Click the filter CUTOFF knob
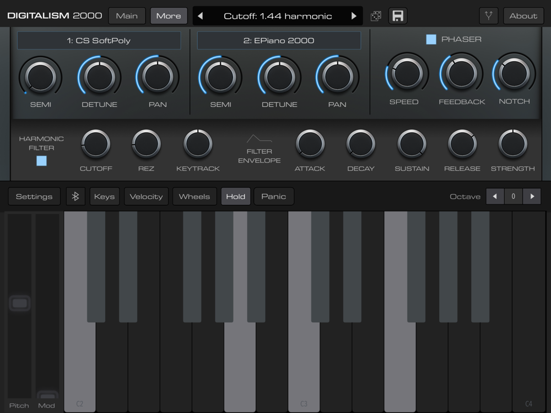The image size is (551, 413). [95, 144]
